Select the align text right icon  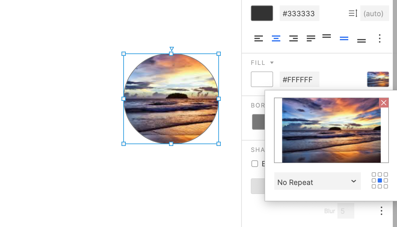[294, 38]
